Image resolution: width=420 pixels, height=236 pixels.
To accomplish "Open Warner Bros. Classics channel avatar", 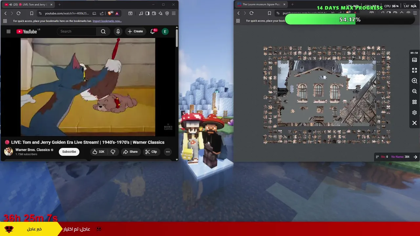I will (9, 151).
